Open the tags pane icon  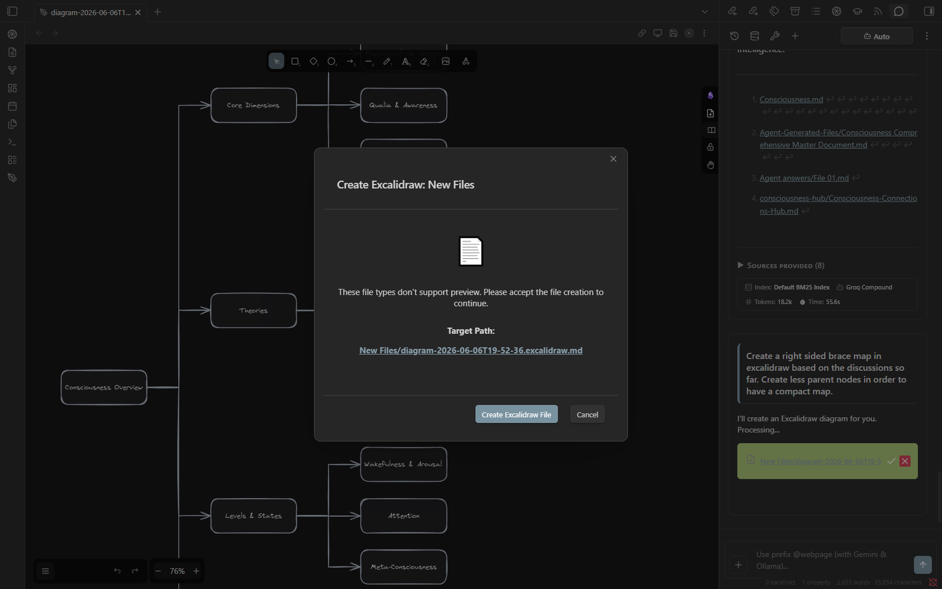(x=774, y=11)
